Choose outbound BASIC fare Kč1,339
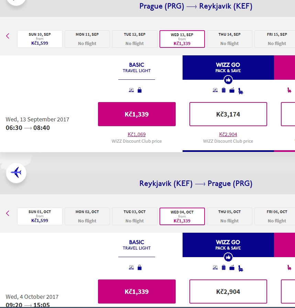Image resolution: width=295 pixels, height=308 pixels. (137, 114)
